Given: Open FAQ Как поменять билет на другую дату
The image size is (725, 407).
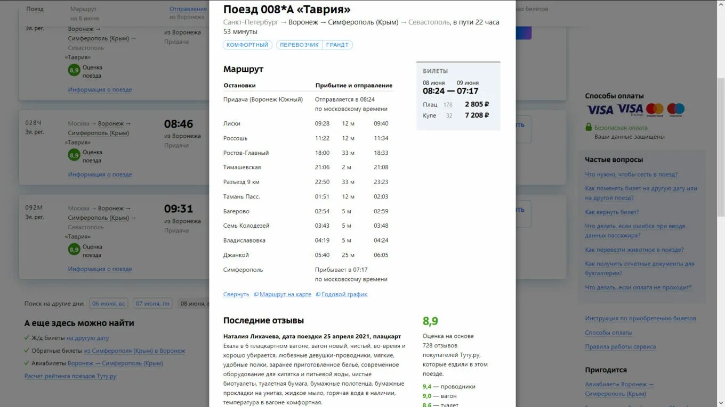Looking at the screenshot, I should click(641, 193).
